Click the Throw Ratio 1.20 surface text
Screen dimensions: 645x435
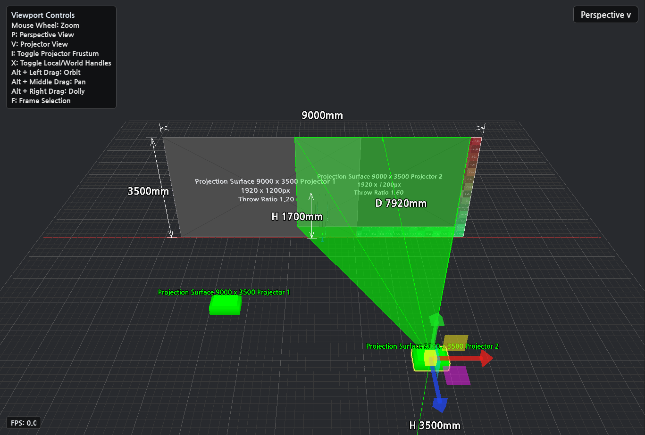pyautogui.click(x=266, y=199)
